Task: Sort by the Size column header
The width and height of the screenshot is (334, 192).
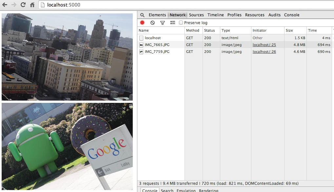Action: coord(295,30)
